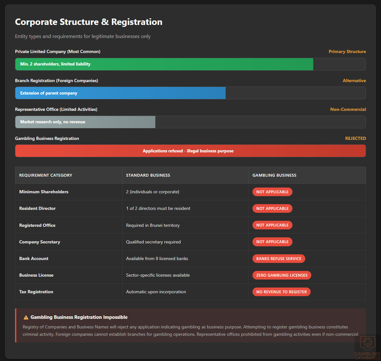Screen dimensions: 381x361
Task: Click the blue Branch Registration bar
Action: click(x=120, y=93)
